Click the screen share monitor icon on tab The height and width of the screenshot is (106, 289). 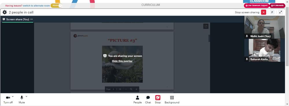[x=4, y=19]
